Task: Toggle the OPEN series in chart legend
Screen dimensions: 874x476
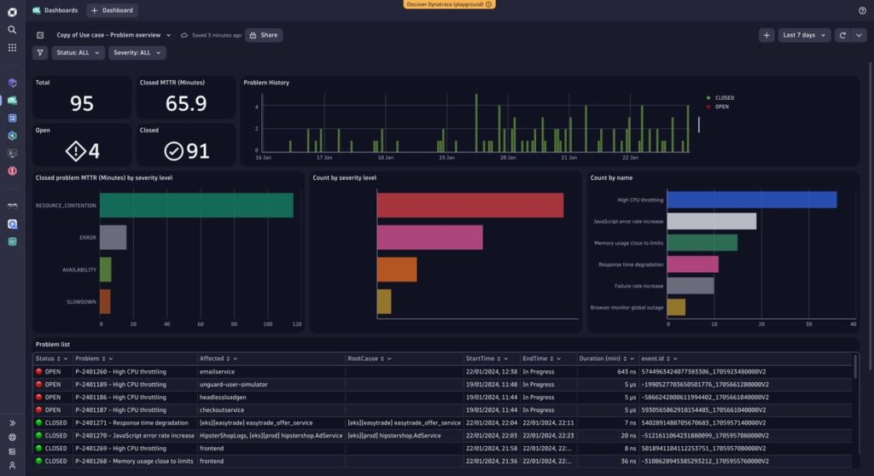Action: tap(721, 107)
